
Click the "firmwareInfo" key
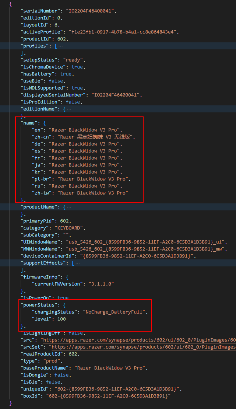tap(40, 277)
